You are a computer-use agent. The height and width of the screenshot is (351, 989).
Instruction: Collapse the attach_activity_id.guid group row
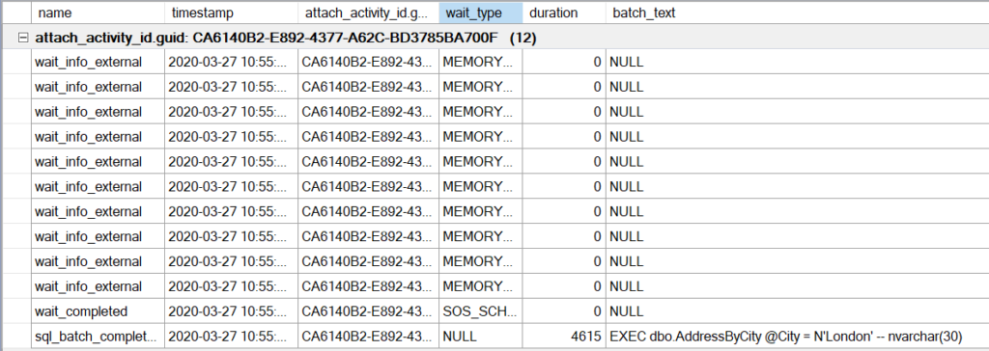tap(24, 39)
